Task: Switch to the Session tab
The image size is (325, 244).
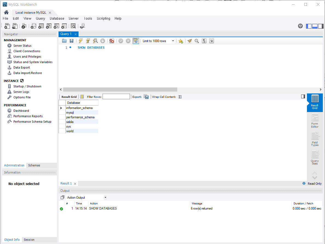Action: point(29,240)
